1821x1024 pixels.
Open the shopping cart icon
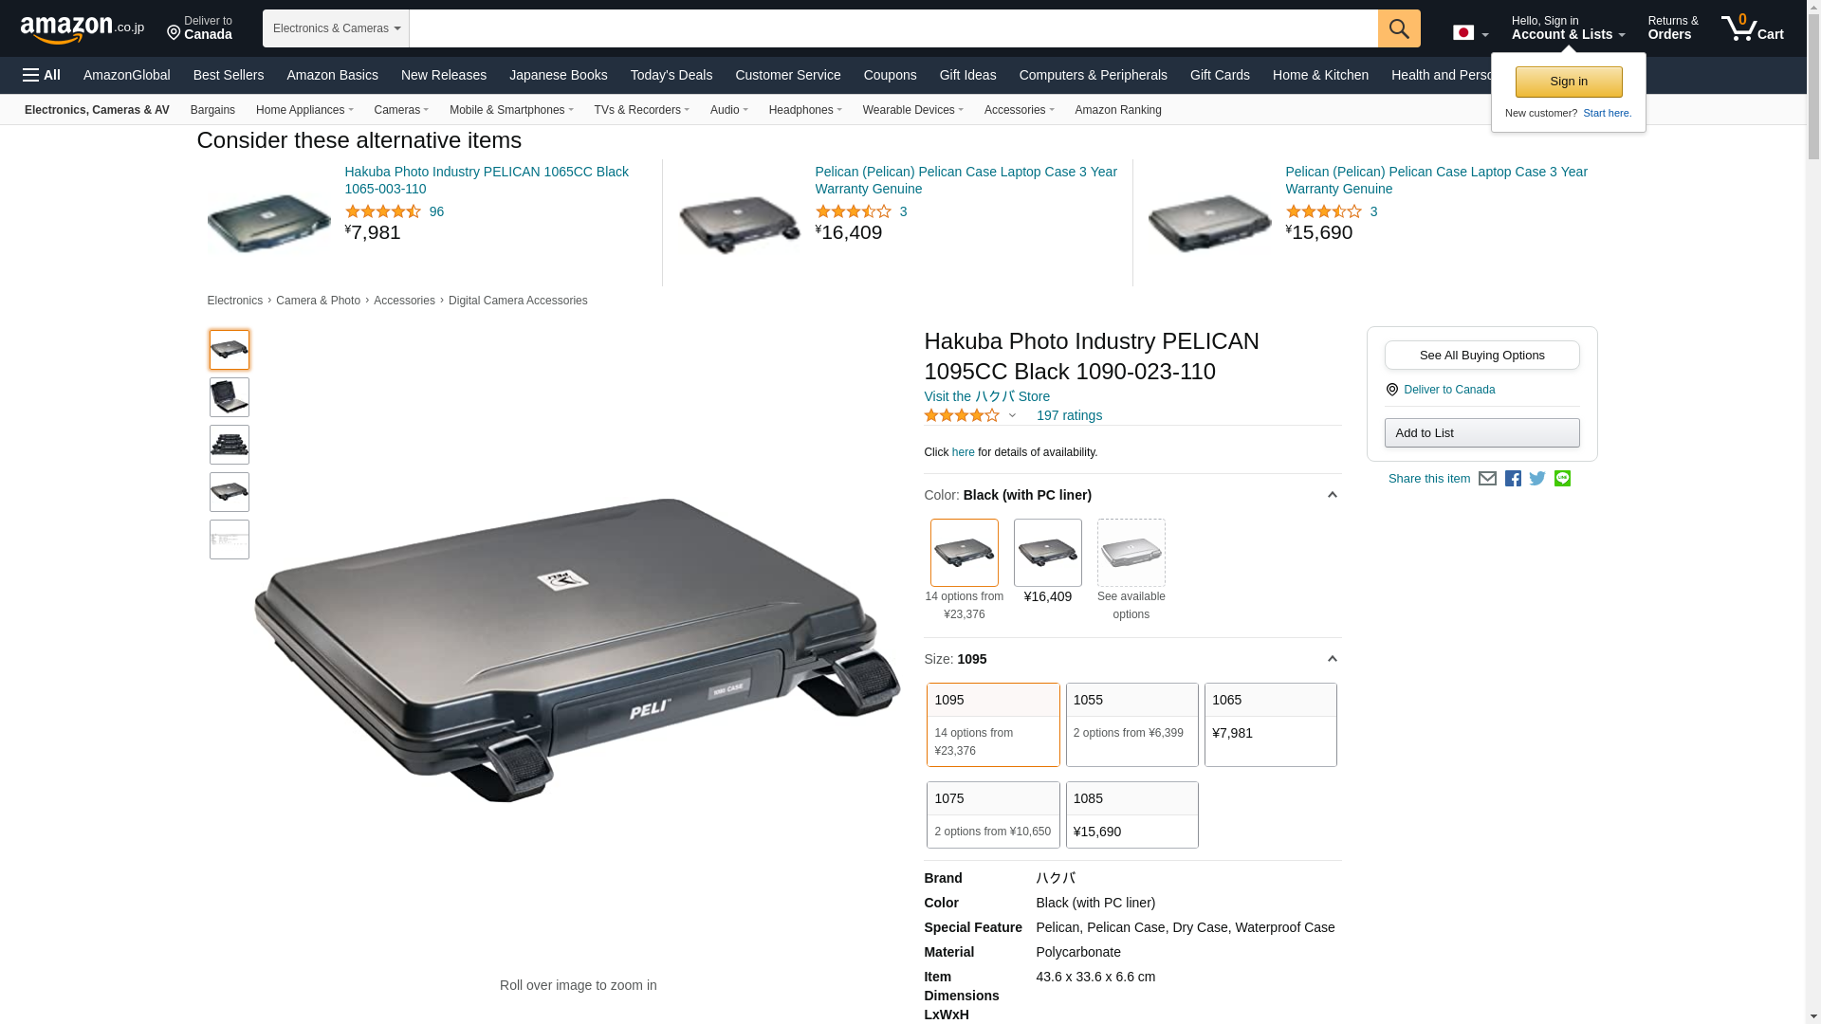[x=1752, y=28]
